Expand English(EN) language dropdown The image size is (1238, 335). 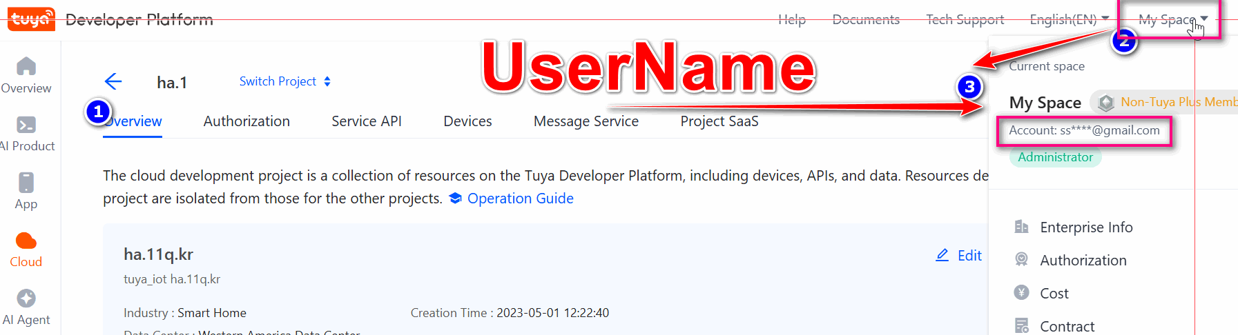(x=1069, y=19)
